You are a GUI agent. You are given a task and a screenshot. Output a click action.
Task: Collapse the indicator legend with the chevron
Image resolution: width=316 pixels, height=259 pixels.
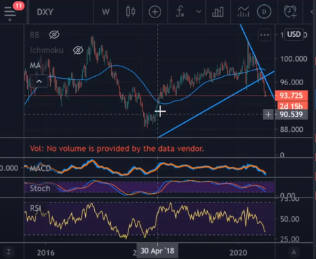[x=39, y=81]
